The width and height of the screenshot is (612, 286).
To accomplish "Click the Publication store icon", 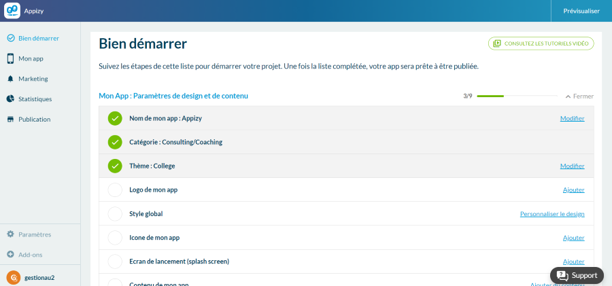I will [11, 120].
